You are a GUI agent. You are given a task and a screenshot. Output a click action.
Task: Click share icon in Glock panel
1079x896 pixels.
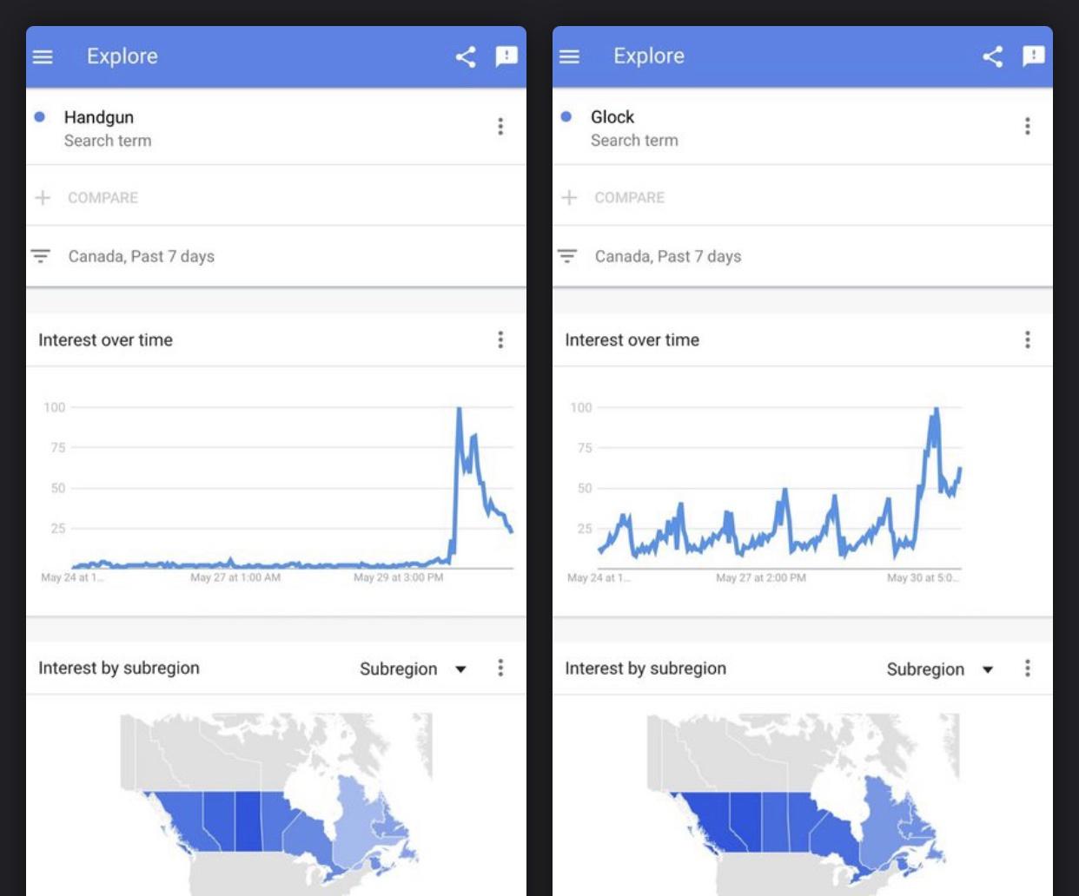(x=992, y=57)
